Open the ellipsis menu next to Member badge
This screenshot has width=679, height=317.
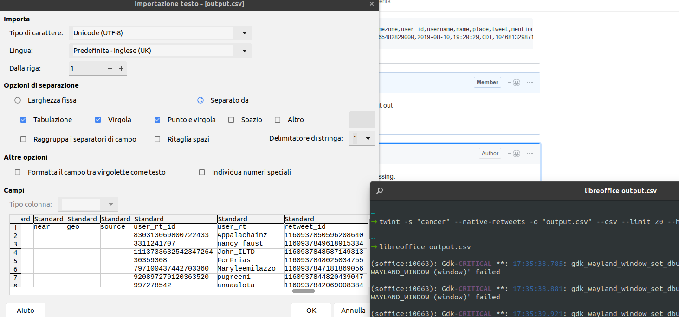(530, 82)
